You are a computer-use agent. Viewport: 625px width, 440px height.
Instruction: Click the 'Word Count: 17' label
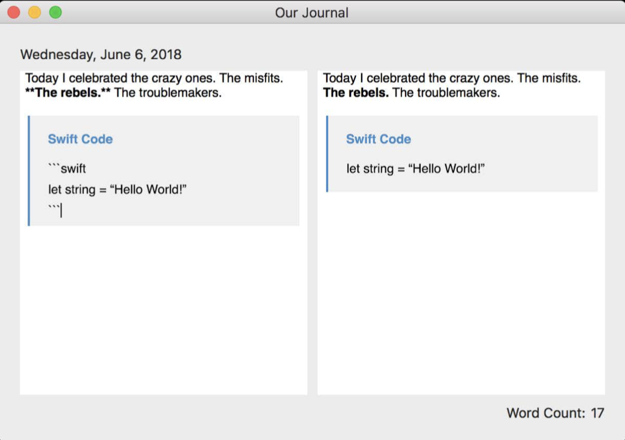tap(555, 413)
